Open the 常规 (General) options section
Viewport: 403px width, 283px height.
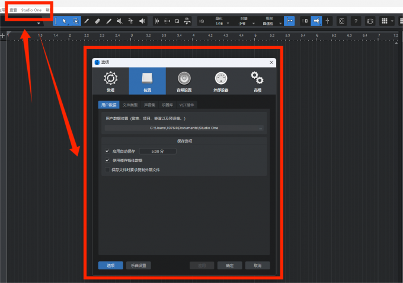point(110,82)
